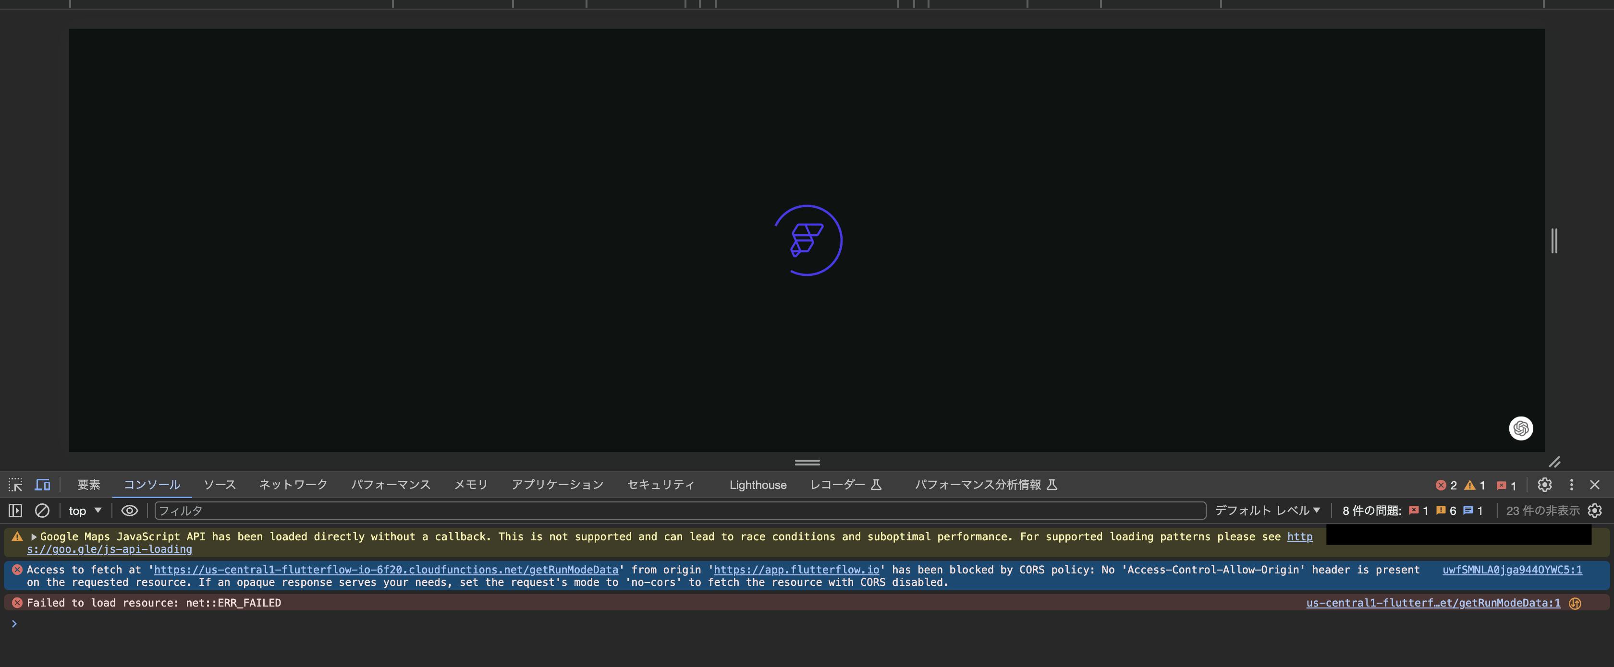The height and width of the screenshot is (667, 1614).
Task: Open DevTools settings gear icon
Action: point(1544,485)
